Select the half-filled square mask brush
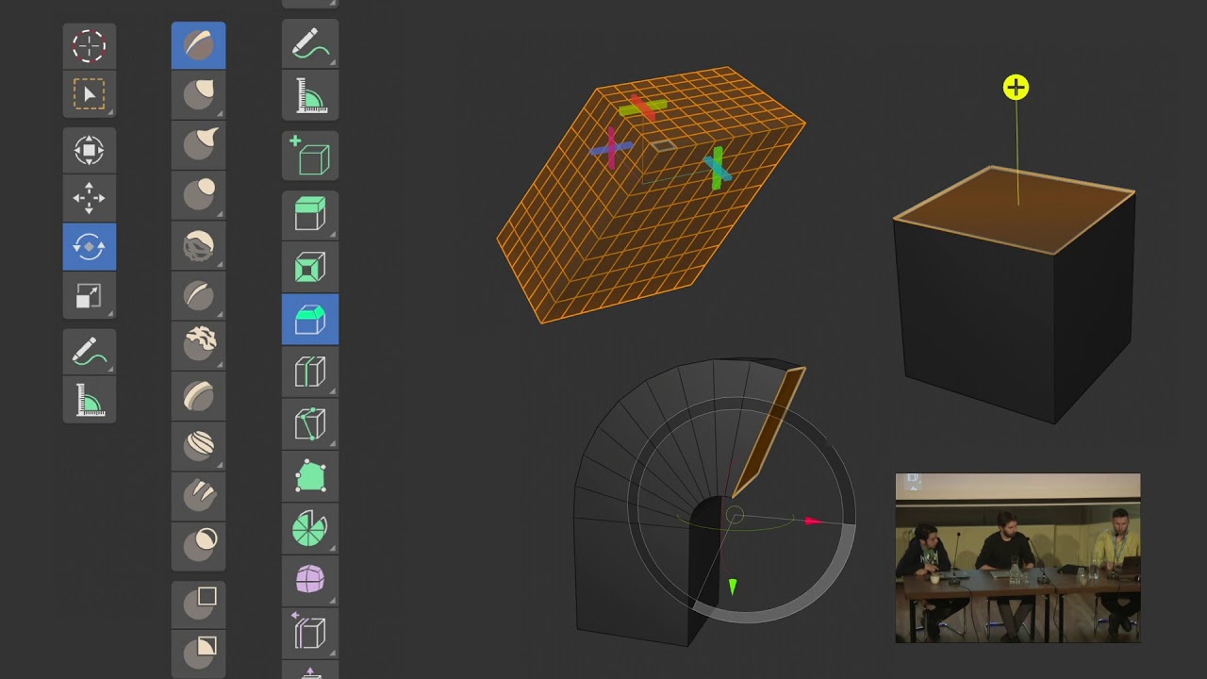Image resolution: width=1207 pixels, height=679 pixels. coord(198,652)
